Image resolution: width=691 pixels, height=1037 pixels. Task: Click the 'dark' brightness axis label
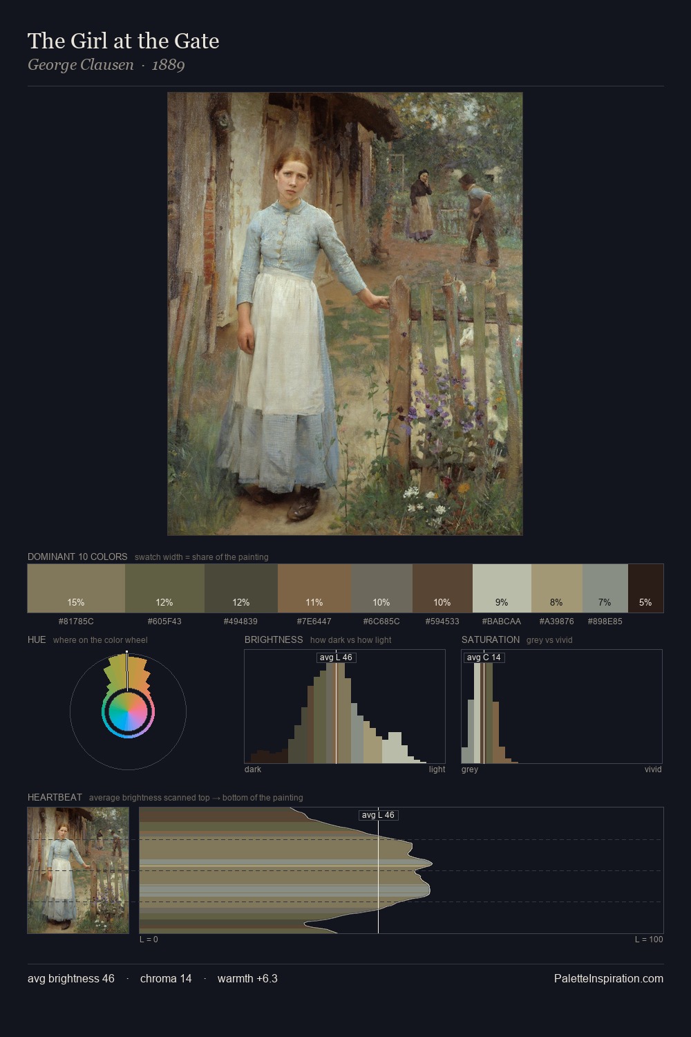[x=253, y=769]
